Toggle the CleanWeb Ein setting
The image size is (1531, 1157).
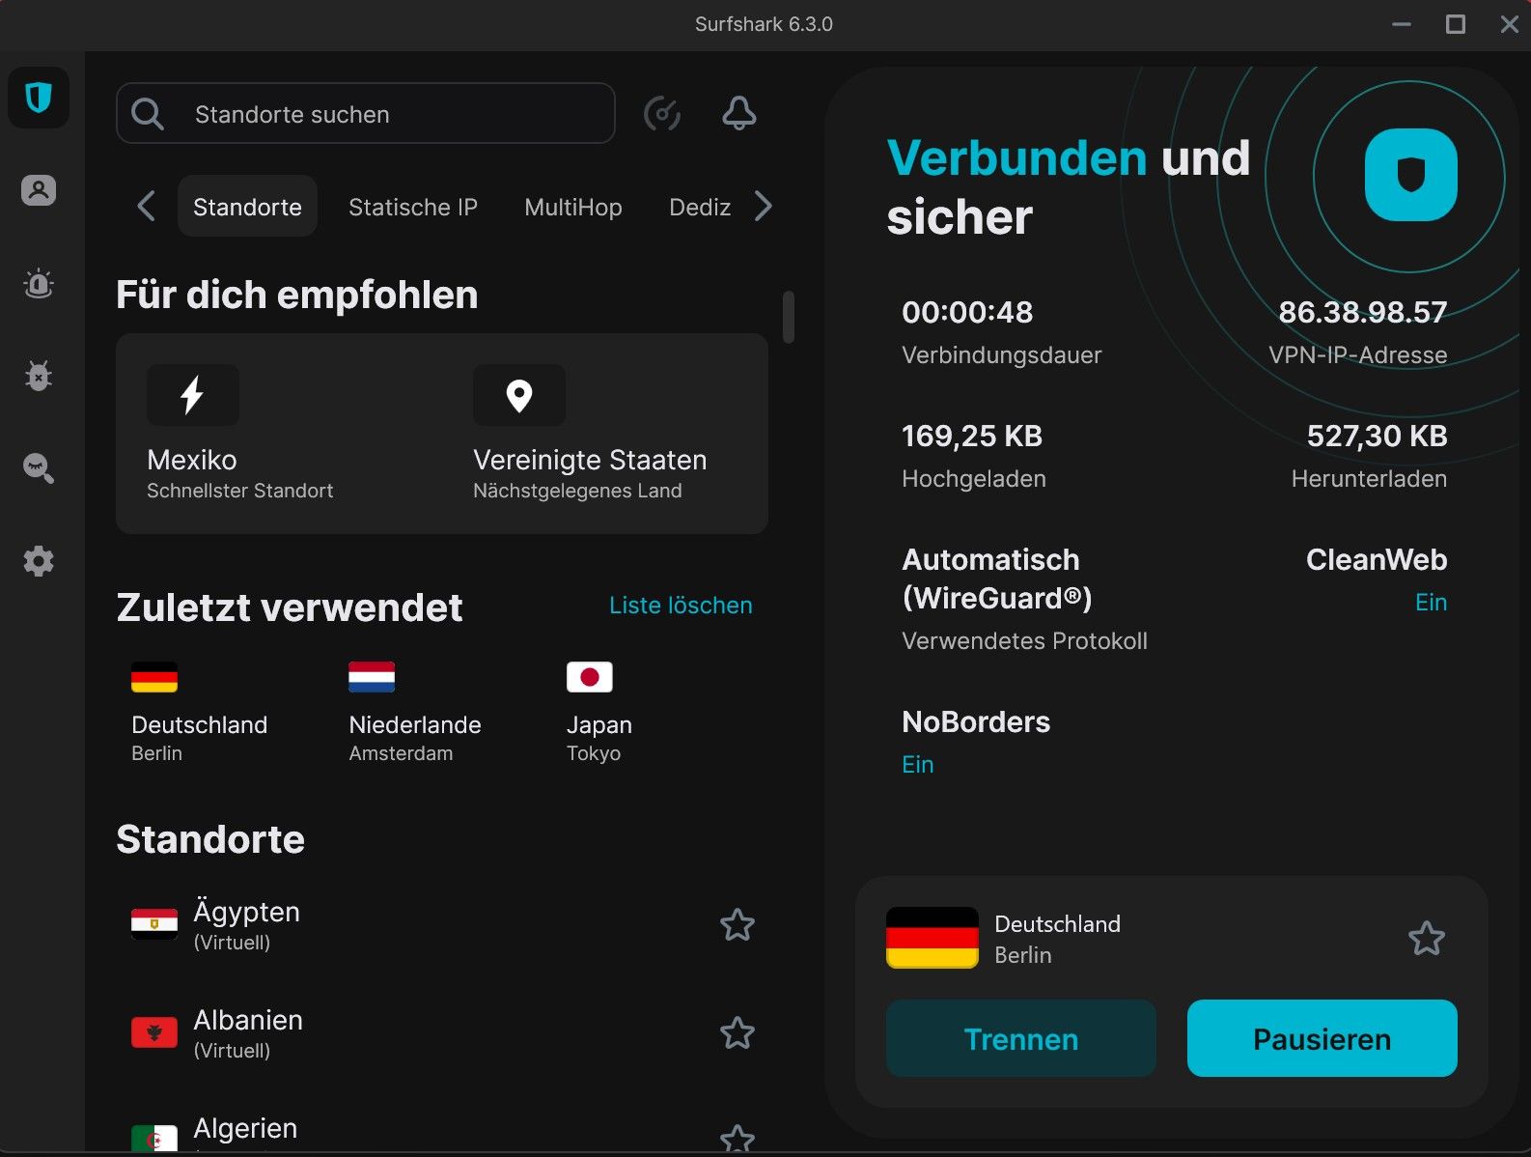point(1431,603)
